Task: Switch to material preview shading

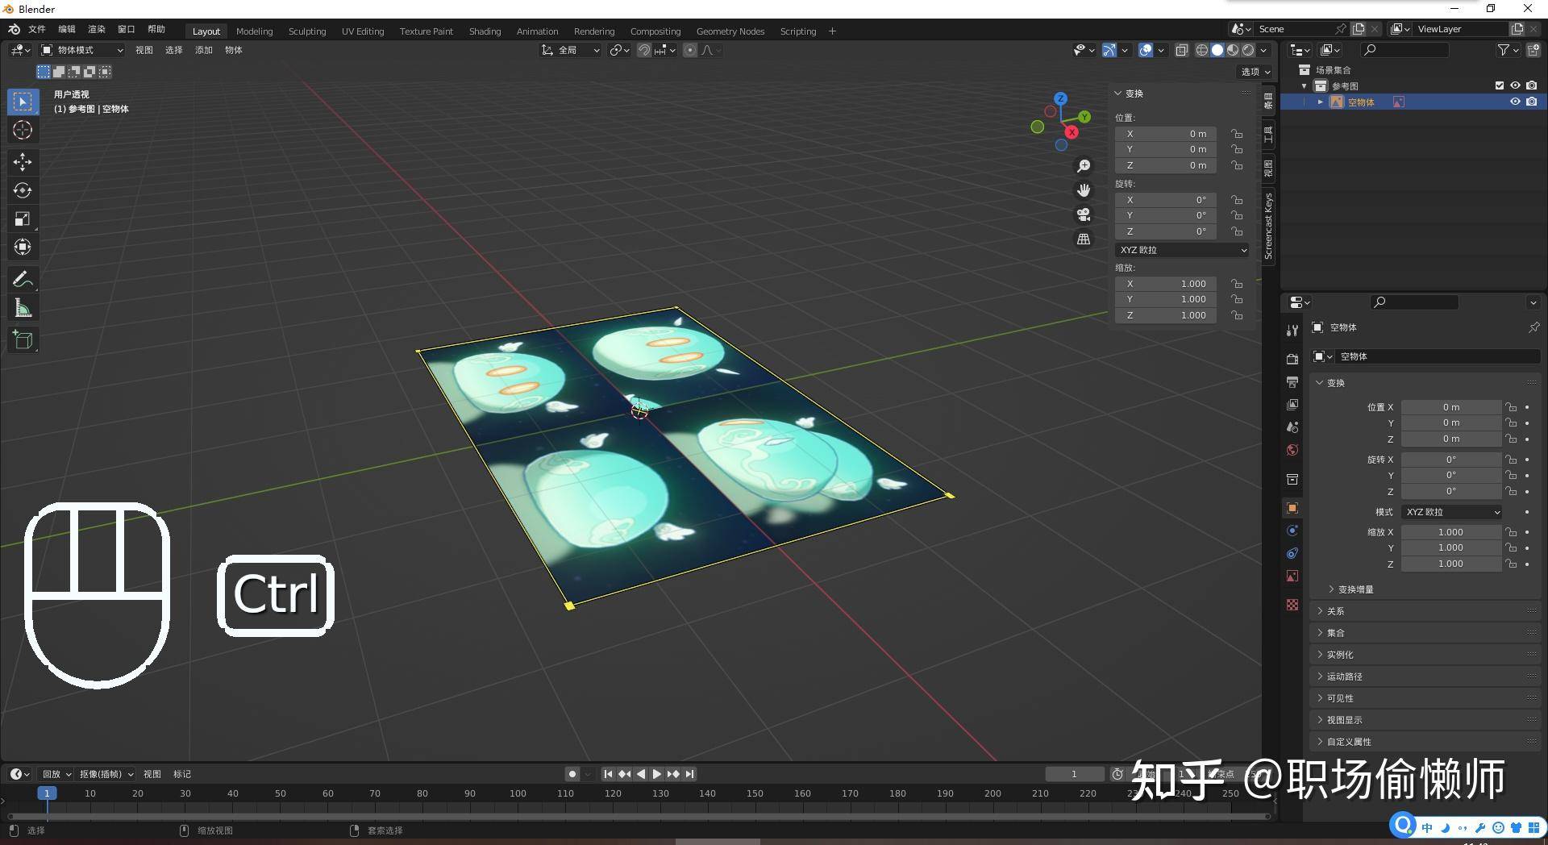Action: pos(1233,50)
